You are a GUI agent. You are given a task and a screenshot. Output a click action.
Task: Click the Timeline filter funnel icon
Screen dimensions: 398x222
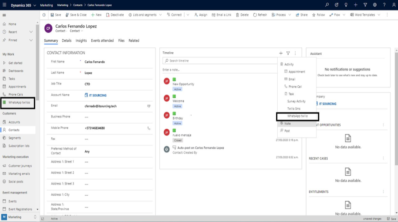click(x=288, y=53)
